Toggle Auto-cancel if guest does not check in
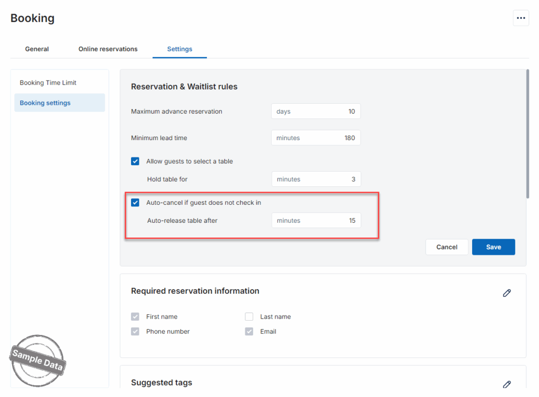This screenshot has width=539, height=397. click(x=135, y=203)
